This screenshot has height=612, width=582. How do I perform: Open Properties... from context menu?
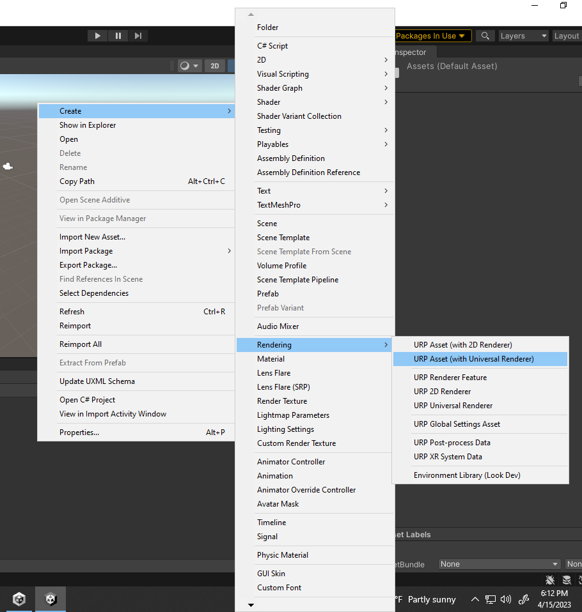(136, 432)
